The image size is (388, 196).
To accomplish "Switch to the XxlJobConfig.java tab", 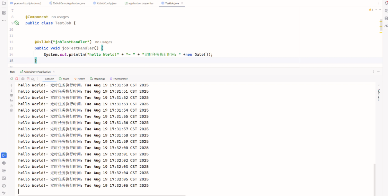I will point(106,3).
